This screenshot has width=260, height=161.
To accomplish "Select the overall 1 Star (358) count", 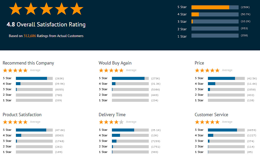I will pos(244,35).
